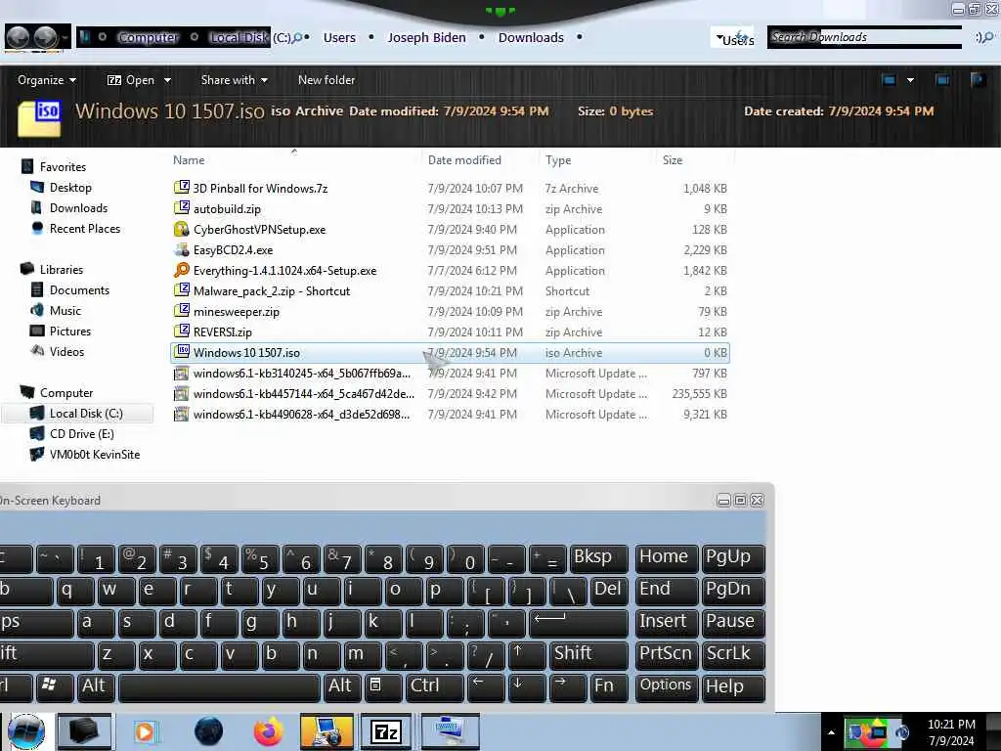1001x751 pixels.
Task: Open Desktop in Favorites
Action: (x=70, y=187)
